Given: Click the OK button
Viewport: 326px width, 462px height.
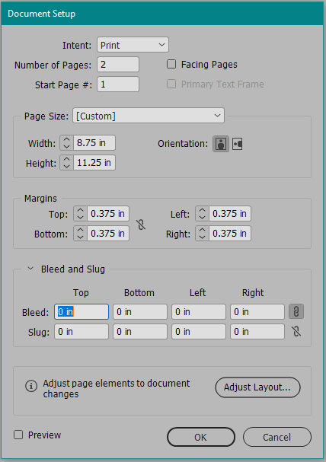Looking at the screenshot, I should [201, 437].
